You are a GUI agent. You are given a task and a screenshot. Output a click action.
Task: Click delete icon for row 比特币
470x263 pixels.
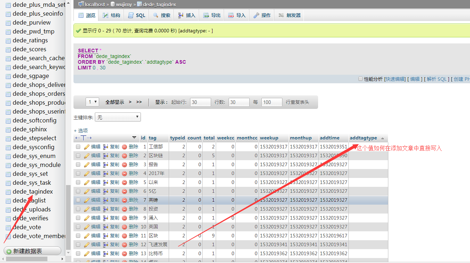(124, 253)
